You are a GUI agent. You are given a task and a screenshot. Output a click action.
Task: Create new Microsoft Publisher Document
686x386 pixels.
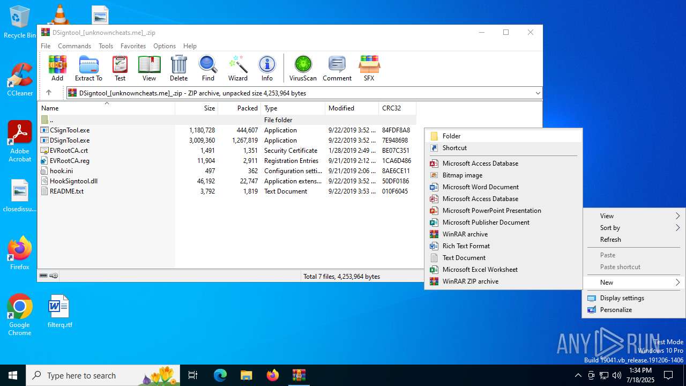point(503,222)
